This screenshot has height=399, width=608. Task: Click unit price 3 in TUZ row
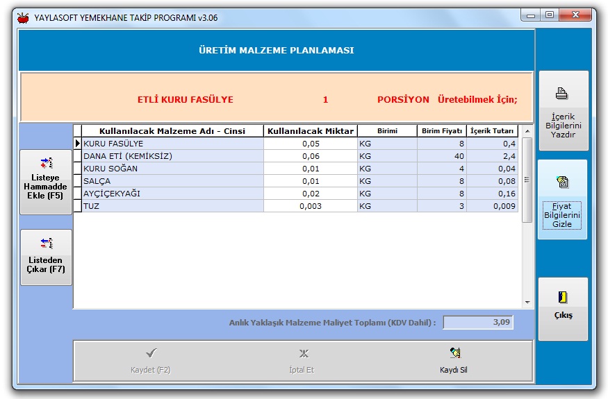(x=442, y=206)
